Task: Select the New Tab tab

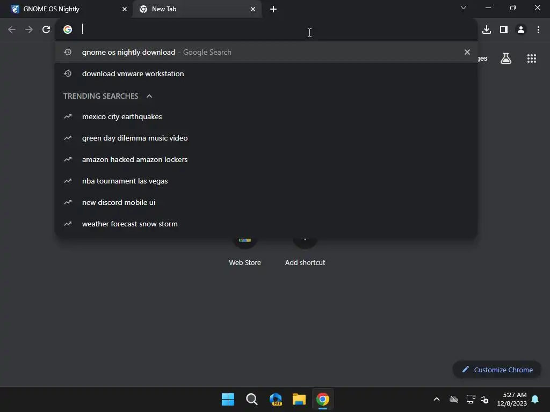Action: coord(197,9)
